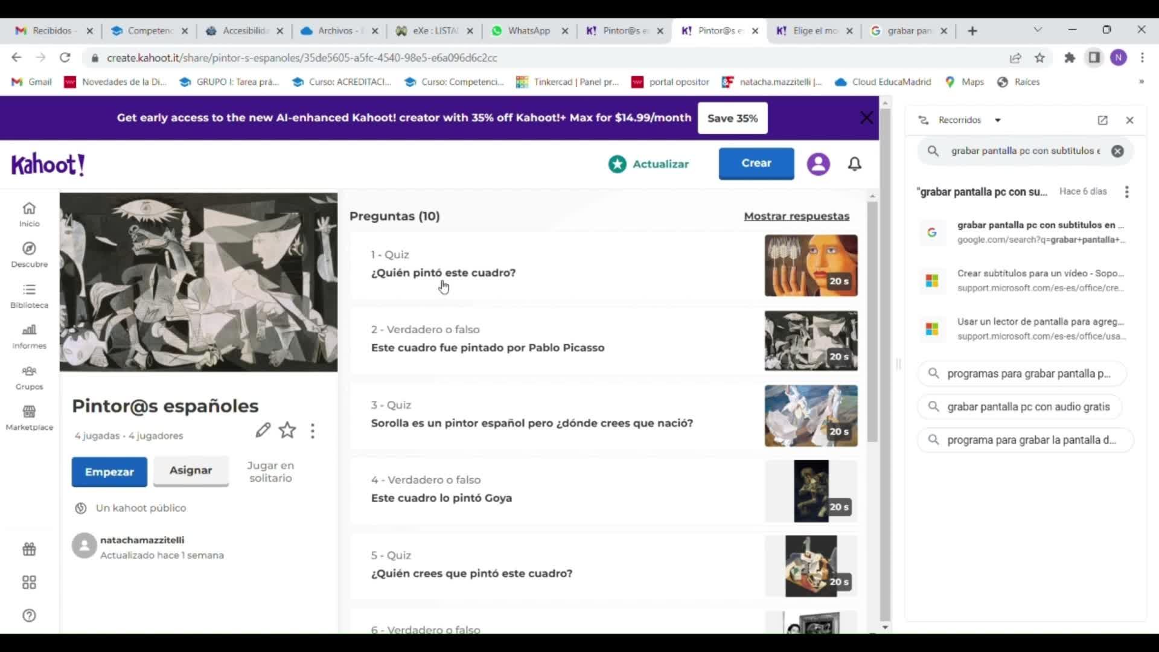Open the help question mark icon
This screenshot has width=1159, height=652.
tap(29, 615)
